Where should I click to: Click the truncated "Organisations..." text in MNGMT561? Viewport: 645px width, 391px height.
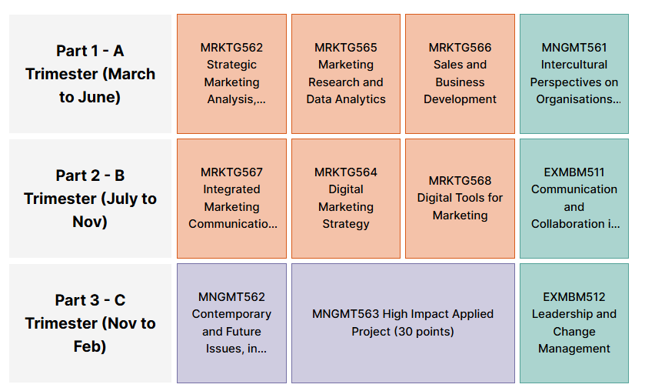tap(578, 99)
